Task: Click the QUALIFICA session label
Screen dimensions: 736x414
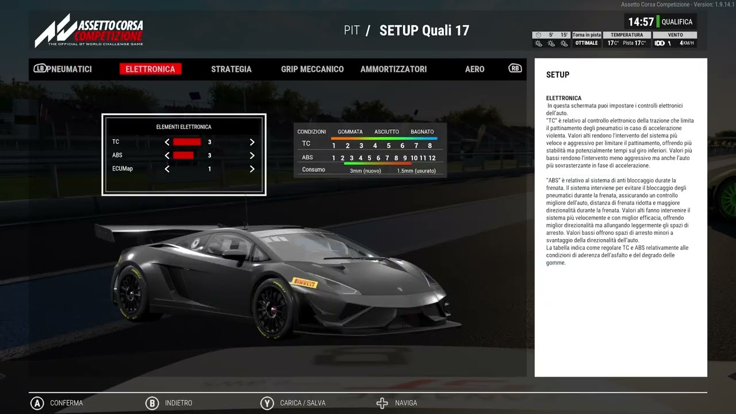Action: pyautogui.click(x=677, y=22)
